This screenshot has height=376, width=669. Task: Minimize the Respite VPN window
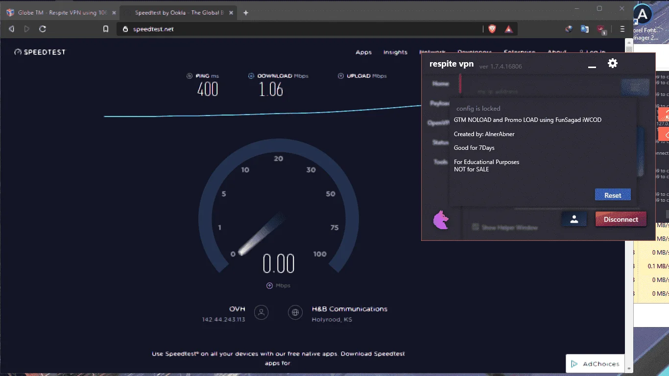(592, 66)
